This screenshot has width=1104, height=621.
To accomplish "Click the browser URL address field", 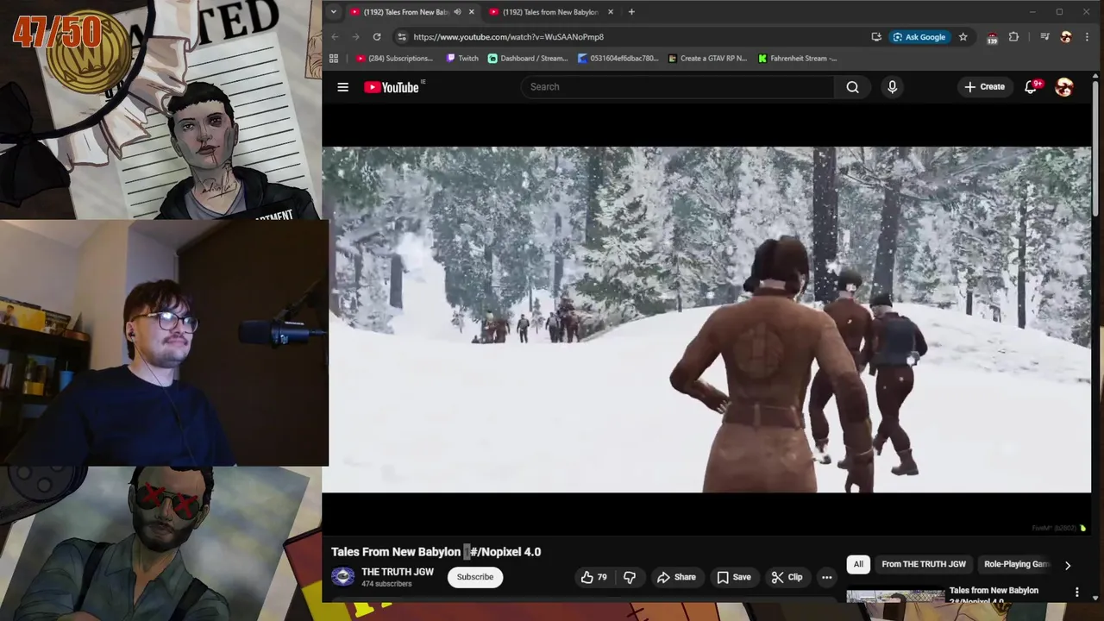I will point(638,37).
